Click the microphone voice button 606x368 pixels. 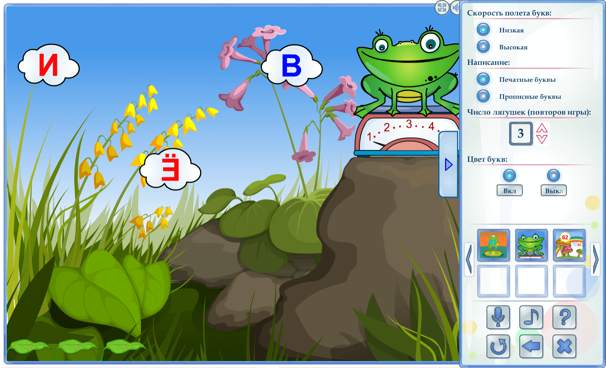[498, 317]
